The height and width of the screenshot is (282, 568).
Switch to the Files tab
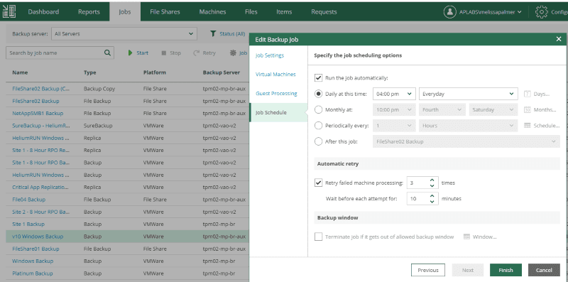(251, 11)
